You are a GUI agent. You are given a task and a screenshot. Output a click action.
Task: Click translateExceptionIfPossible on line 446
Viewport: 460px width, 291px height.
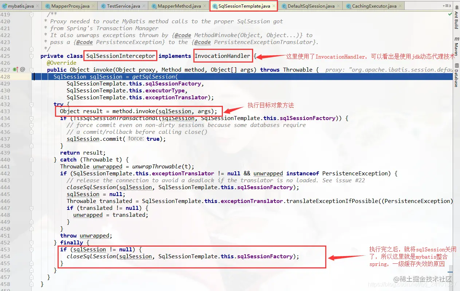333,201
